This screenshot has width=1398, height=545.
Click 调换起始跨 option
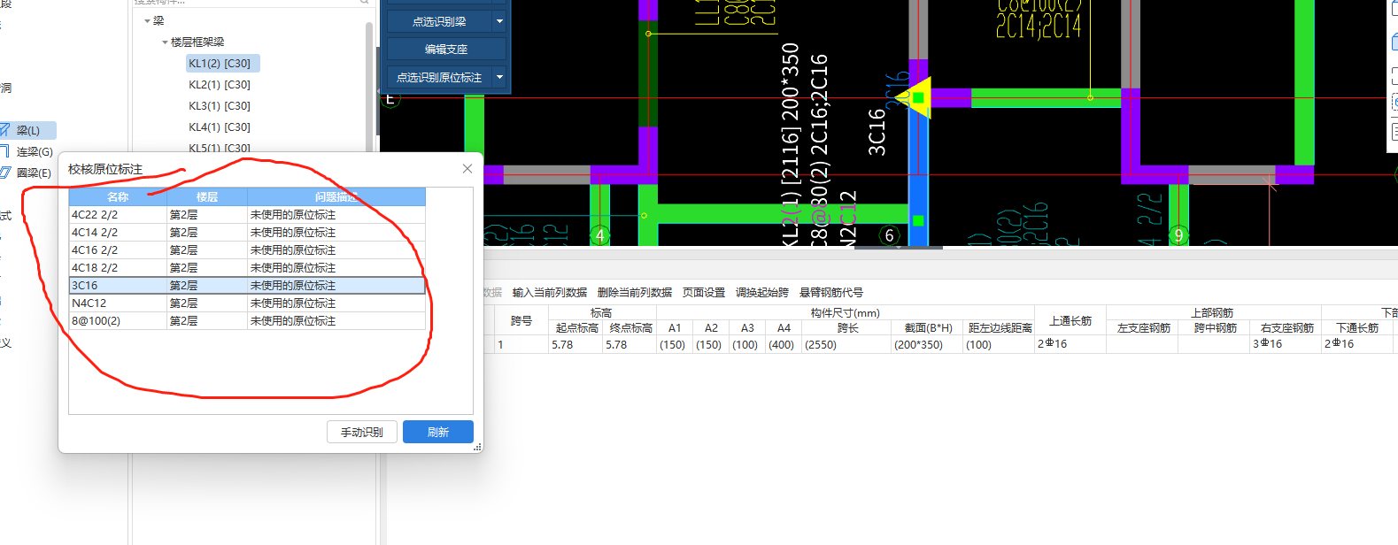click(x=762, y=293)
